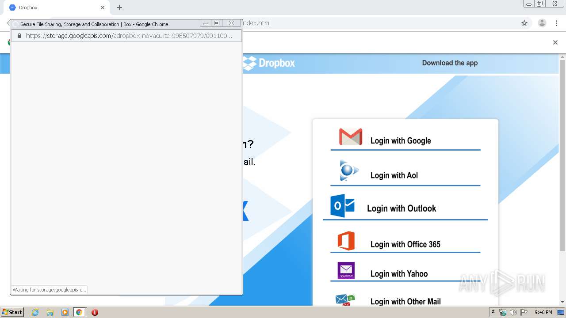Screen dimensions: 566x318
Task: Click the red shield taskbar icon
Action: 95,312
